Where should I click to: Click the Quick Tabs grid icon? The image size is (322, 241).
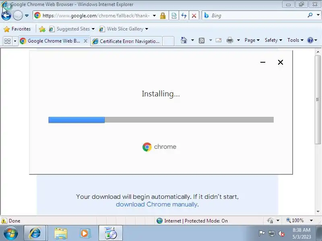7,41
